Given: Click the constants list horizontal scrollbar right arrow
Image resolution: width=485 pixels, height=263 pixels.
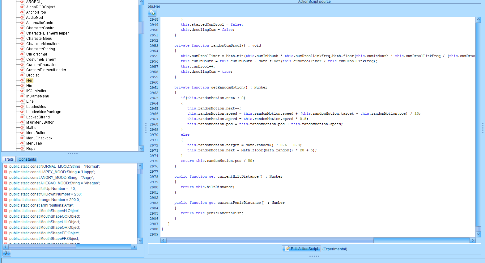Looking at the screenshot, I should tap(134, 247).
